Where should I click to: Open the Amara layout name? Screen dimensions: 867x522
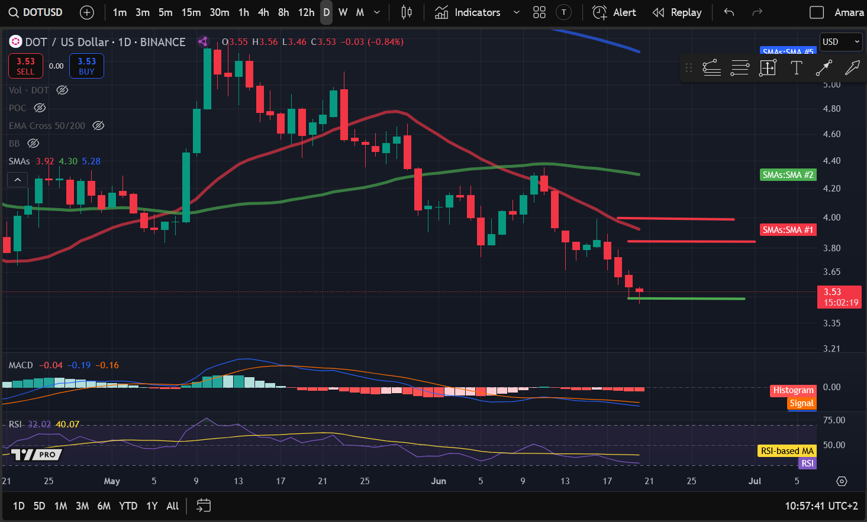click(x=849, y=12)
